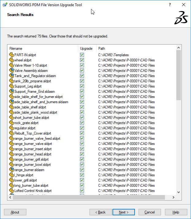This screenshot has width=191, height=219.
Task: Sort by the Filename column header
Action: coord(43,49)
